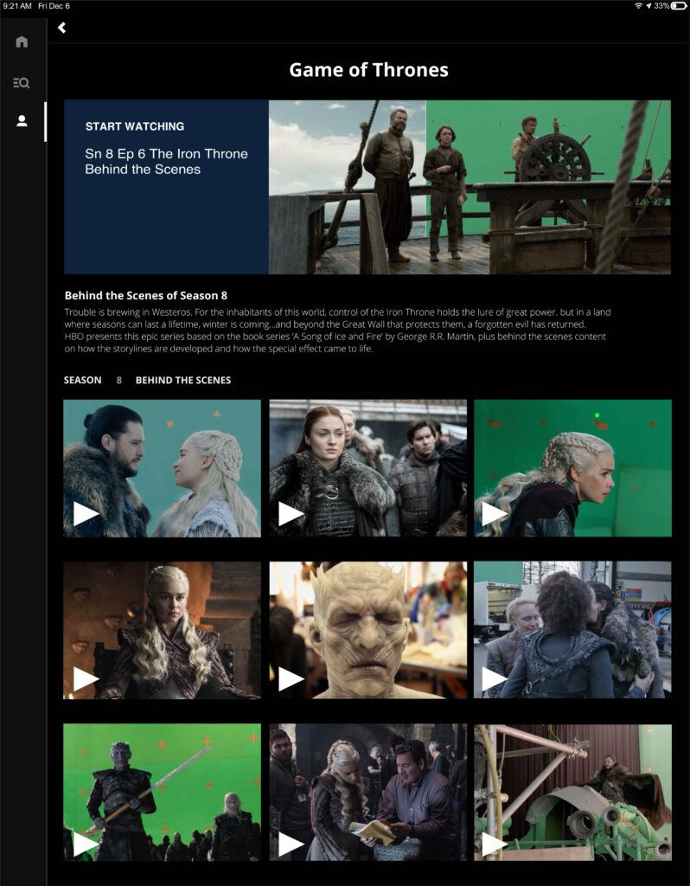Tap the 9:21 AM clock in status bar
690x886 pixels.
tap(17, 6)
